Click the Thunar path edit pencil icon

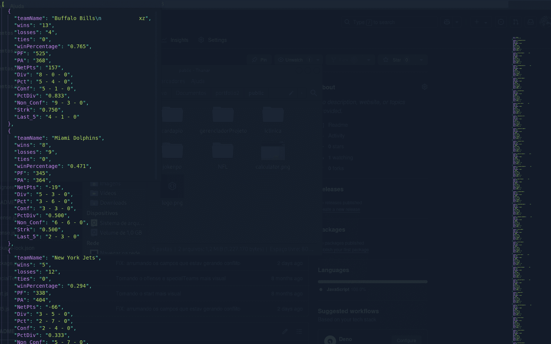(x=291, y=93)
